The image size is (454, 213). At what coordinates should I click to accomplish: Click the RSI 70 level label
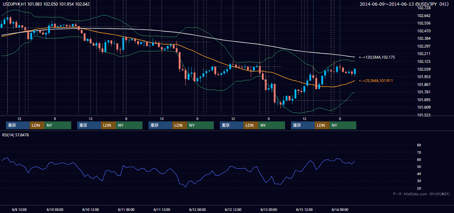419,152
